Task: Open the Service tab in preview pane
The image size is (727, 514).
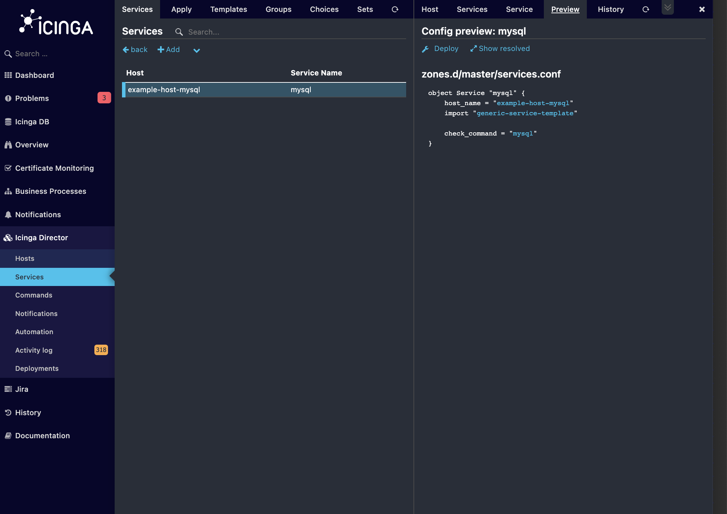Action: [519, 9]
